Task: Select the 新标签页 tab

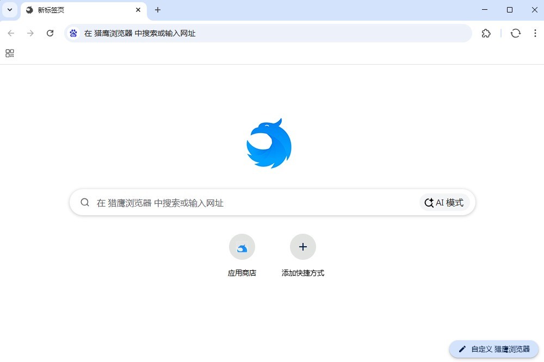Action: (84, 10)
